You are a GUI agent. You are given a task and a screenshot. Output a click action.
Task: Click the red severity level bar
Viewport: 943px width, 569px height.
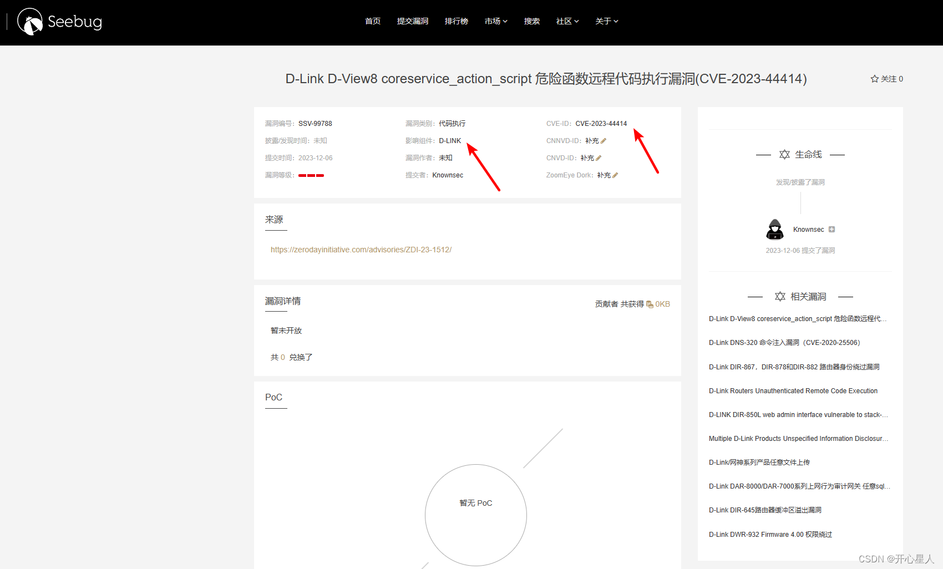tap(311, 175)
